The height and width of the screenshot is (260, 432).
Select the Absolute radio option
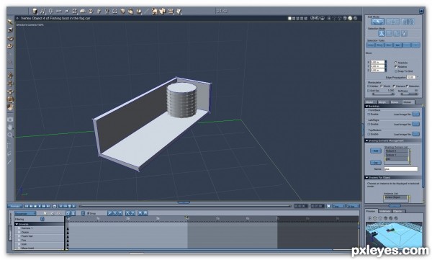click(x=396, y=63)
